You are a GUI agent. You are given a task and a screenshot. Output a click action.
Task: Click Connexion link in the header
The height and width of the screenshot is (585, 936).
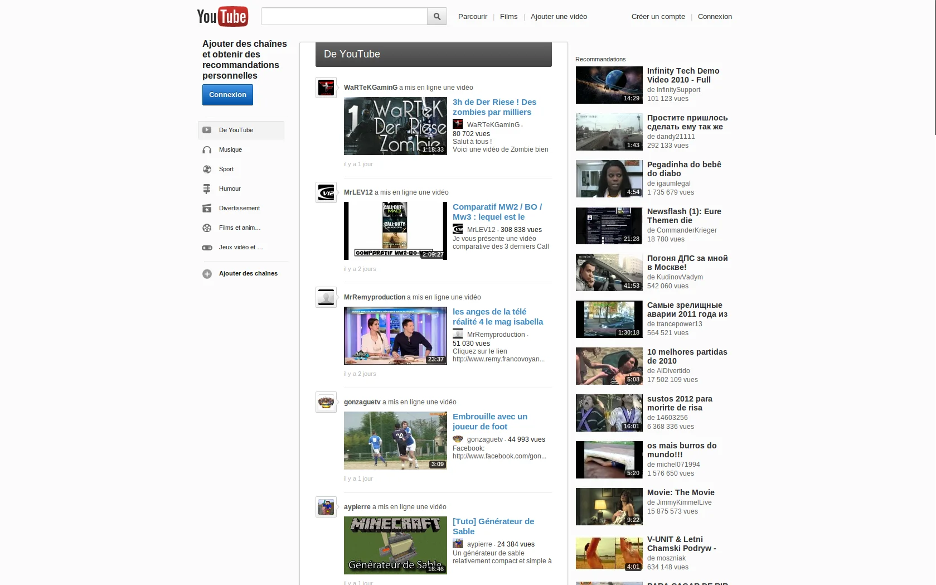(715, 17)
